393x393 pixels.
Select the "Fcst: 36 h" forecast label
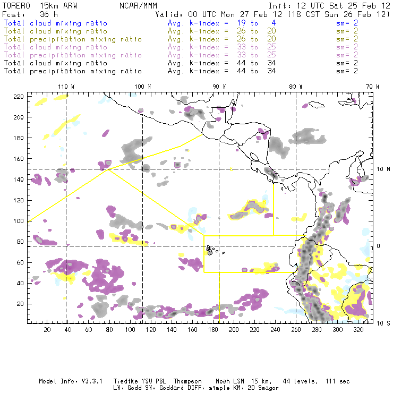30,14
